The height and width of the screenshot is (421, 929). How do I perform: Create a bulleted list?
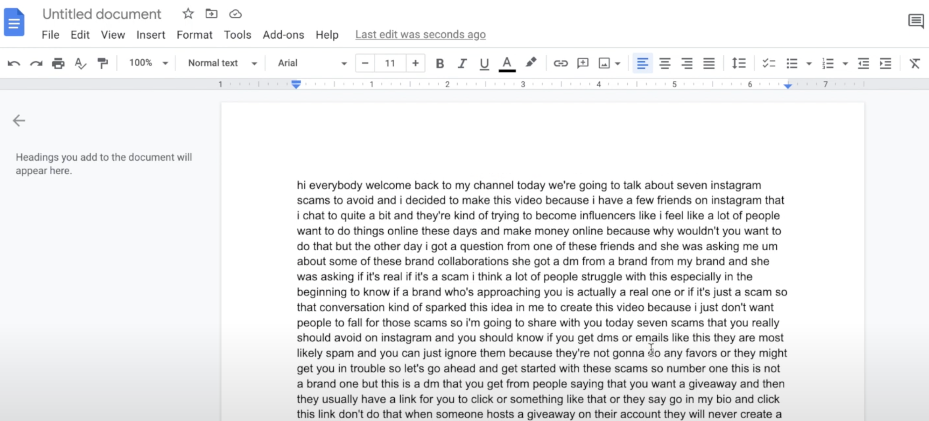coord(792,63)
